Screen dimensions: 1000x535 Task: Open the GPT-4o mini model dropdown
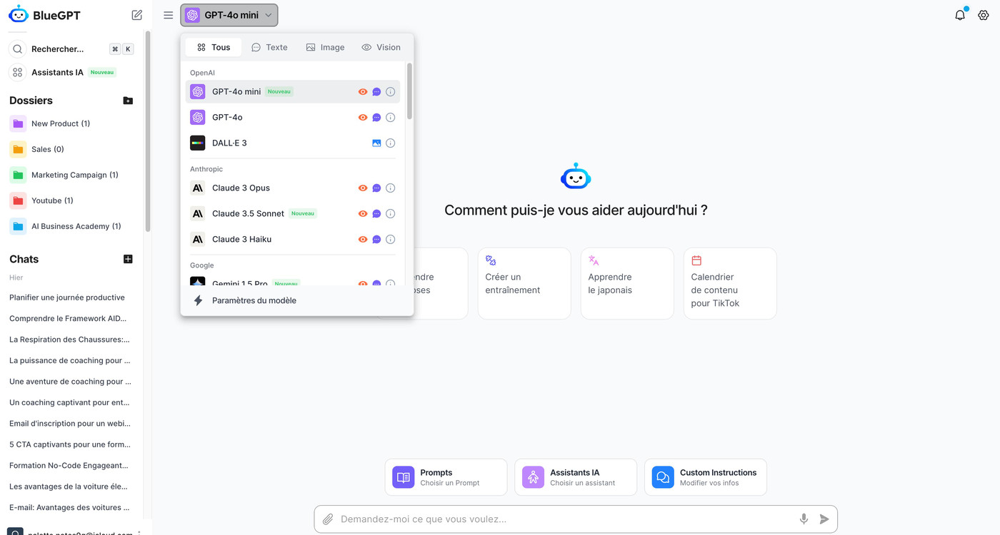[x=229, y=14]
